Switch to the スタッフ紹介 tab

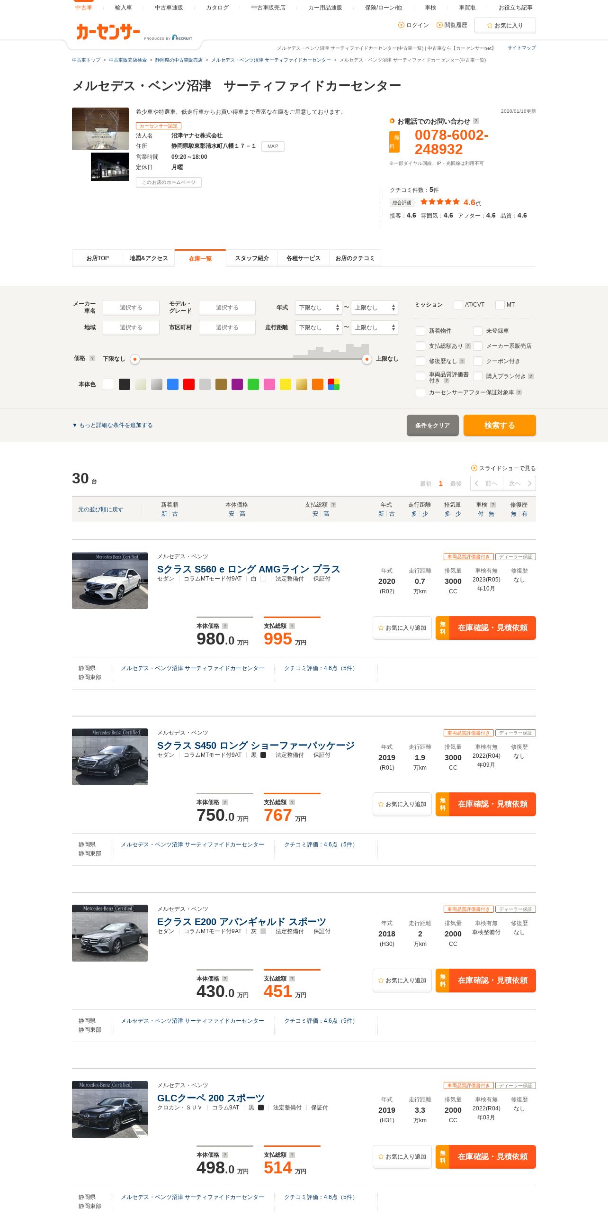tap(252, 258)
